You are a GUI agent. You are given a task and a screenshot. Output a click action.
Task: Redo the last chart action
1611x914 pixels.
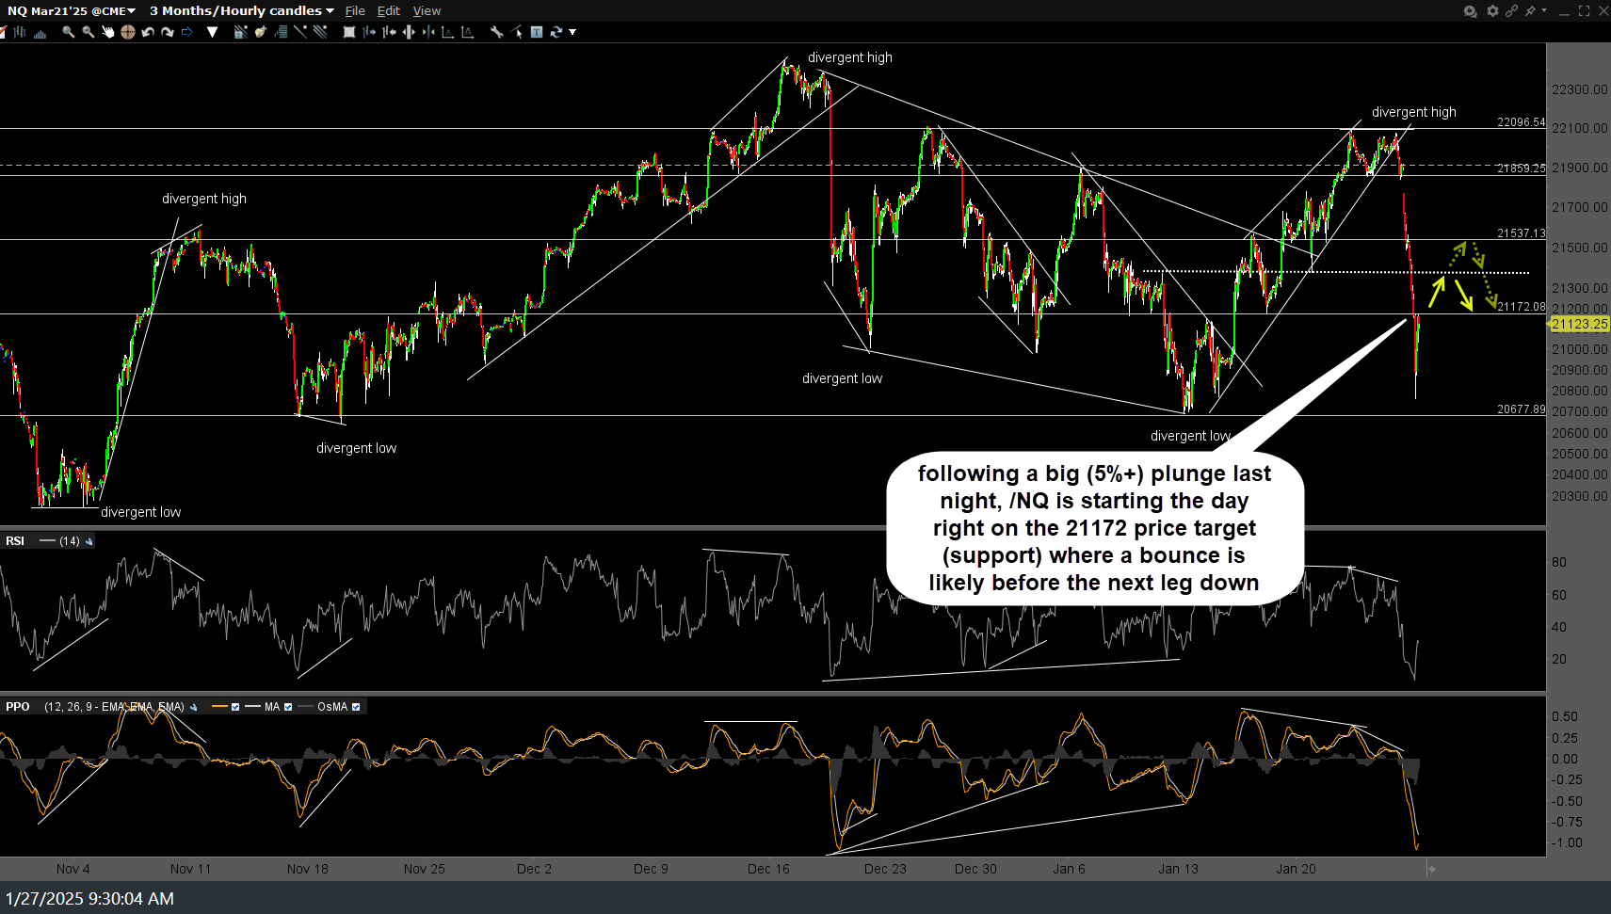168,31
